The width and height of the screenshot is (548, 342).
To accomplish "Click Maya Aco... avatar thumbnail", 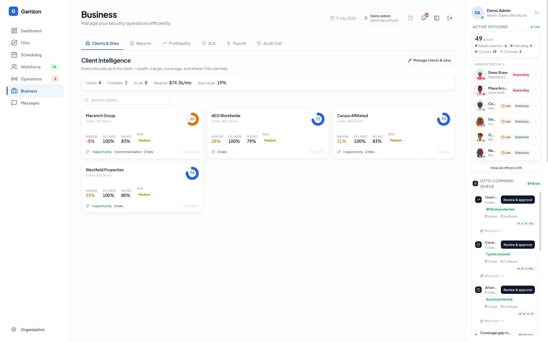I will pos(480,90).
